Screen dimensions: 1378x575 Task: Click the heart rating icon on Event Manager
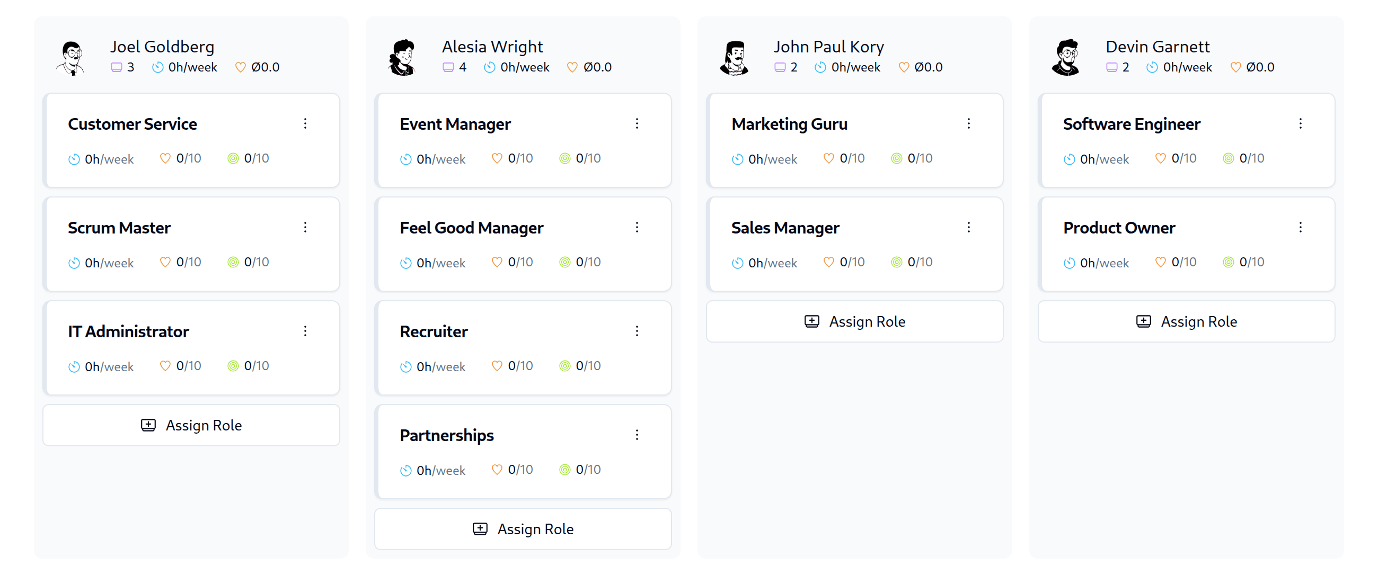(x=497, y=158)
